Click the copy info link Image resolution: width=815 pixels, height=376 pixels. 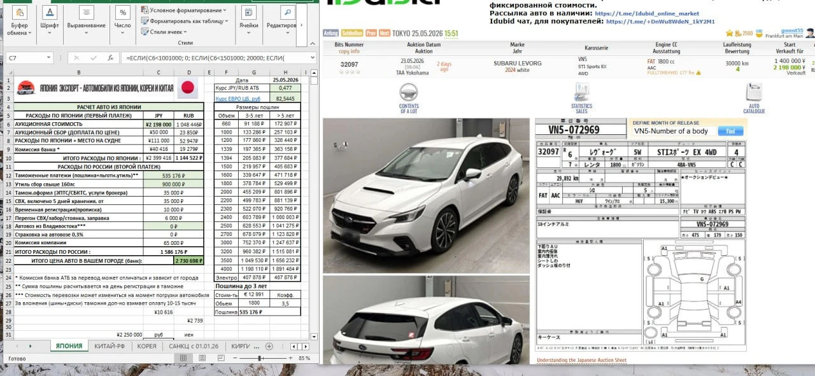click(350, 51)
